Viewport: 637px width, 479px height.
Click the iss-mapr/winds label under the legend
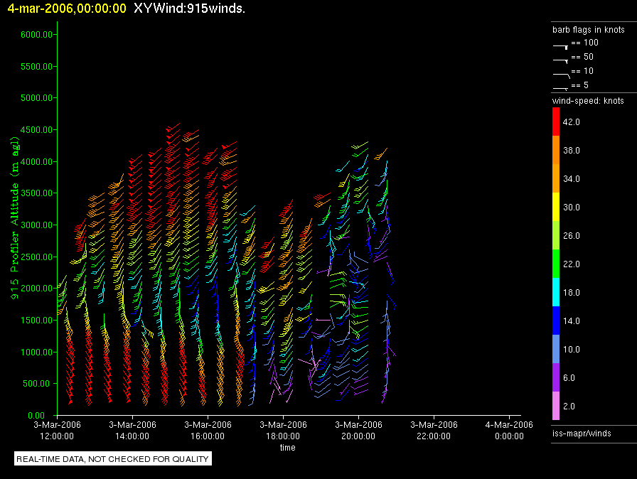pos(582,433)
